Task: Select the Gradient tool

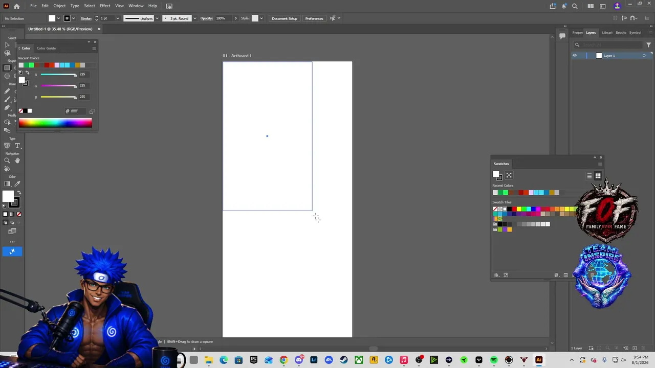Action: click(x=7, y=184)
